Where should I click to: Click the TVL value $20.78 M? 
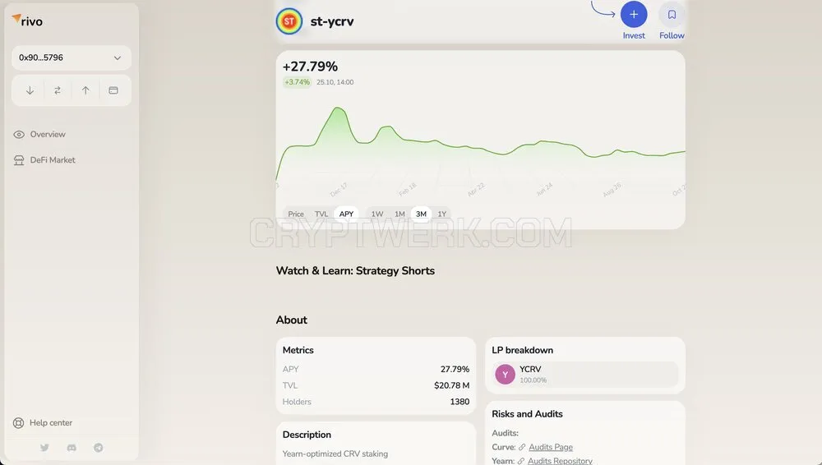pyautogui.click(x=451, y=385)
